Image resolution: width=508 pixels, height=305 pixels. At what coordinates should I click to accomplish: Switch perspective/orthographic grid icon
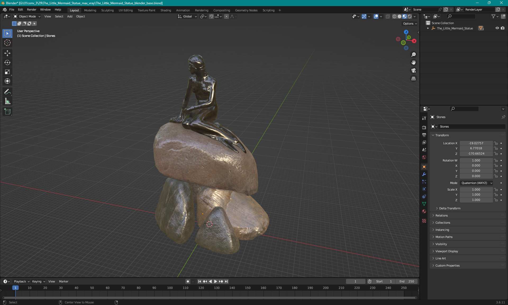[x=413, y=78]
